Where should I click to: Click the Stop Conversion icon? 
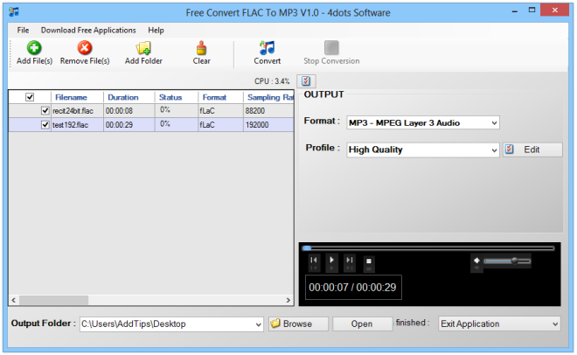(x=331, y=48)
